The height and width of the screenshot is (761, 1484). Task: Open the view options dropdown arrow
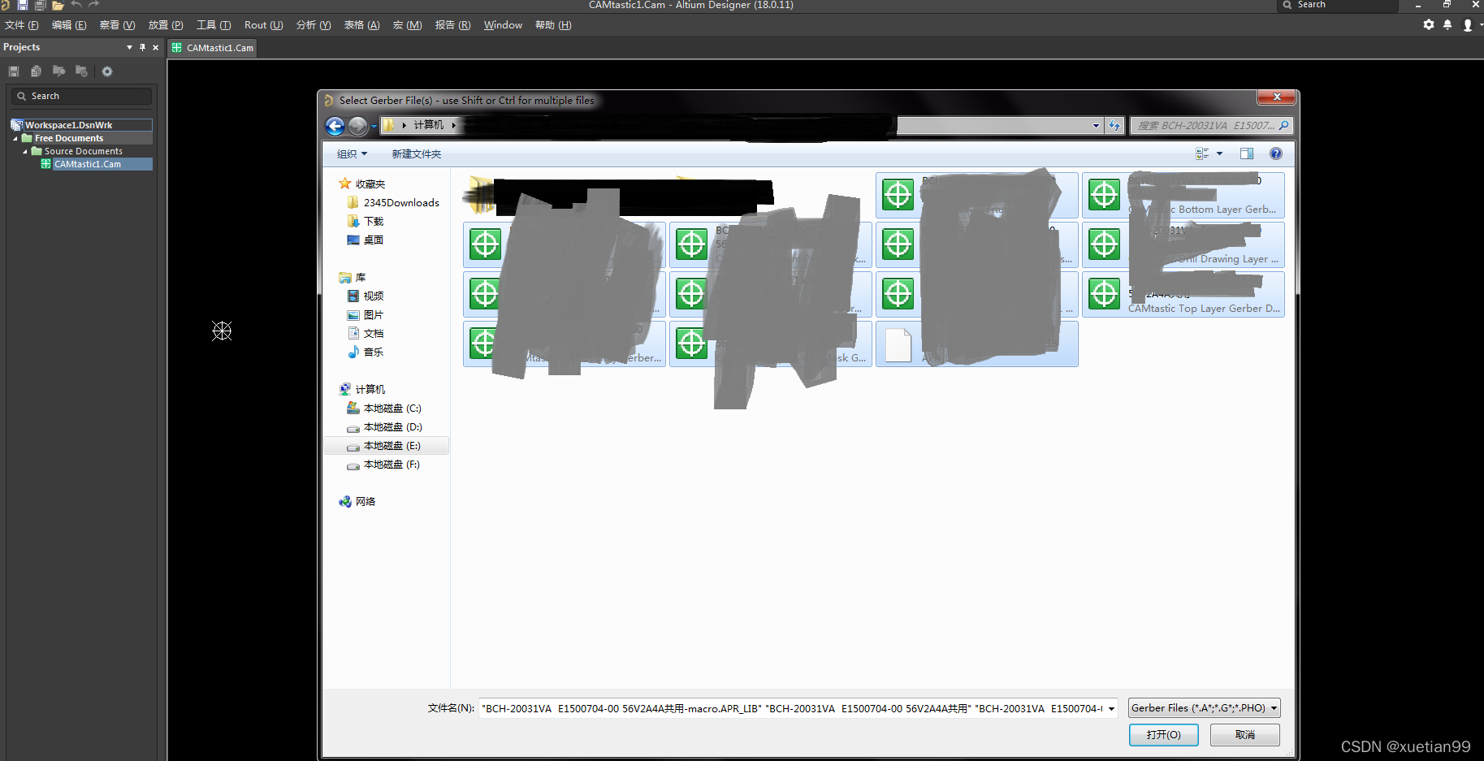click(x=1219, y=153)
